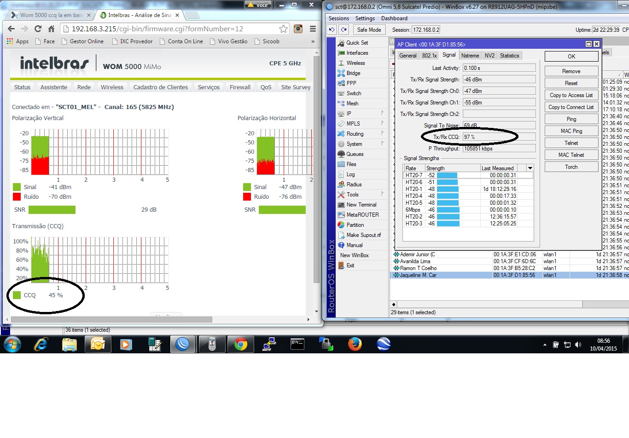629x438 pixels.
Task: Open Dashboard menu in WinBox
Action: click(394, 18)
